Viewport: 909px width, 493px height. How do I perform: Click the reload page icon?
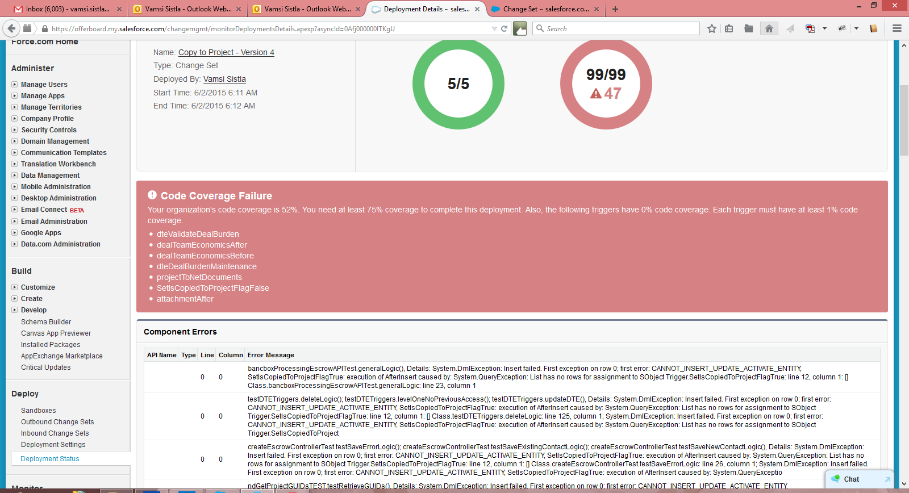click(x=504, y=28)
